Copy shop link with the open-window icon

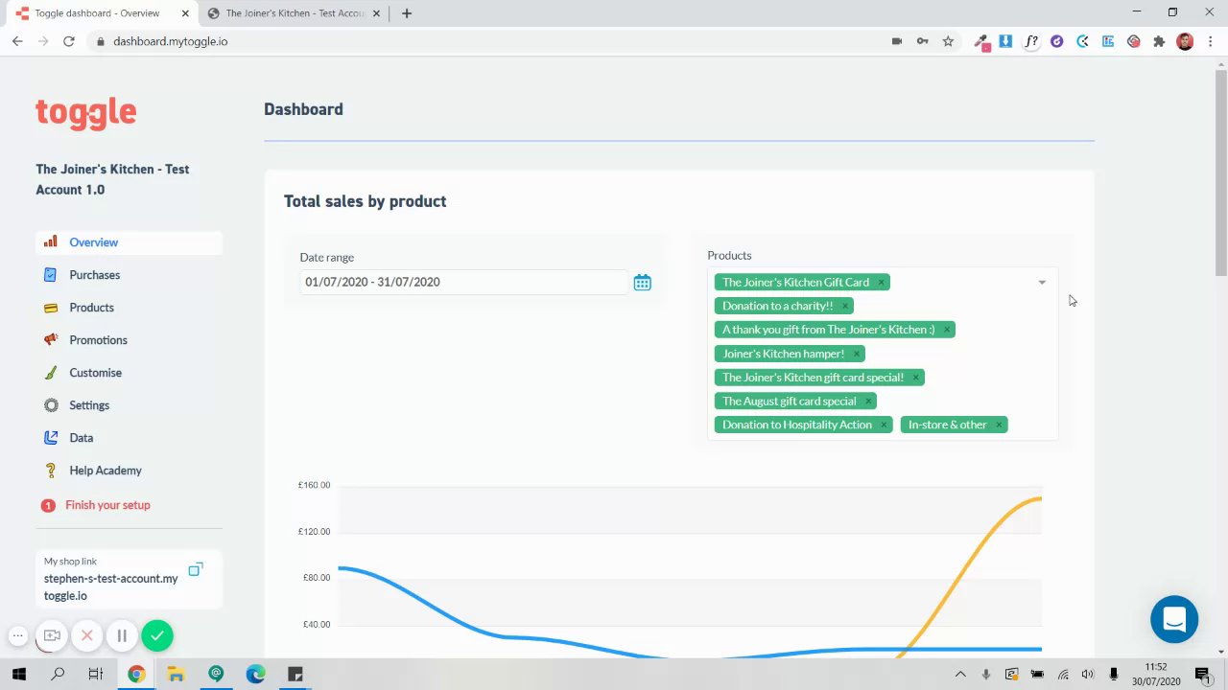point(196,569)
